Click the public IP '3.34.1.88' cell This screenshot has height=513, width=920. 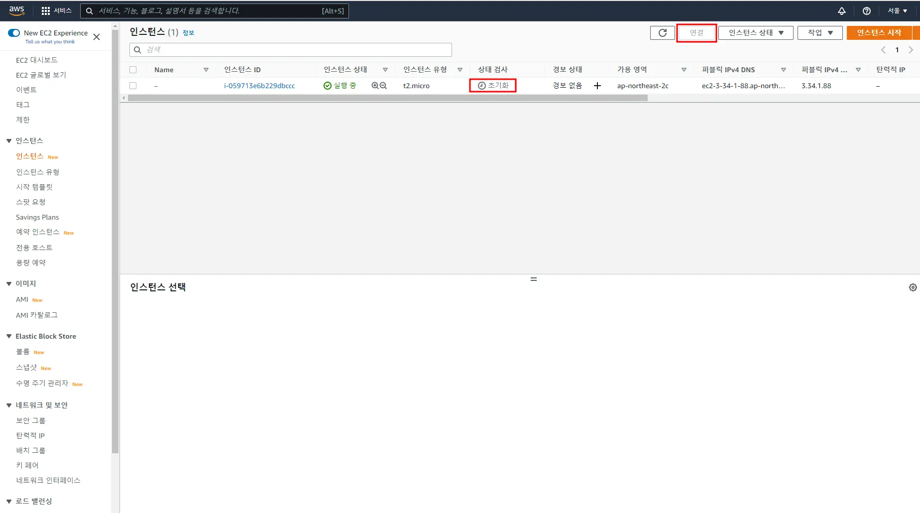tap(816, 86)
